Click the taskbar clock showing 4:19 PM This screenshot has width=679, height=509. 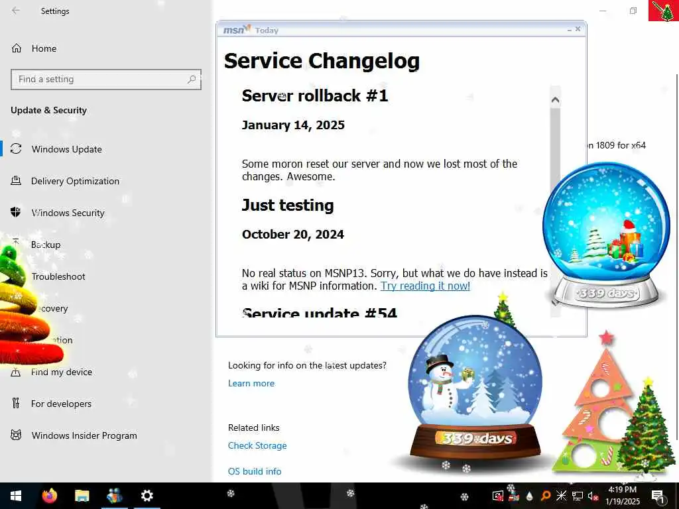point(622,496)
